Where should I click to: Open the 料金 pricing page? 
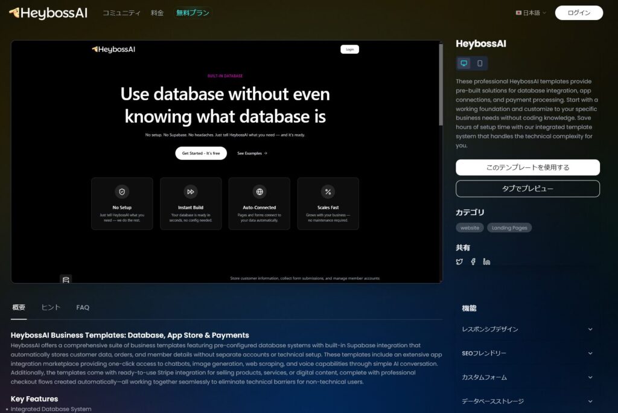pyautogui.click(x=157, y=13)
